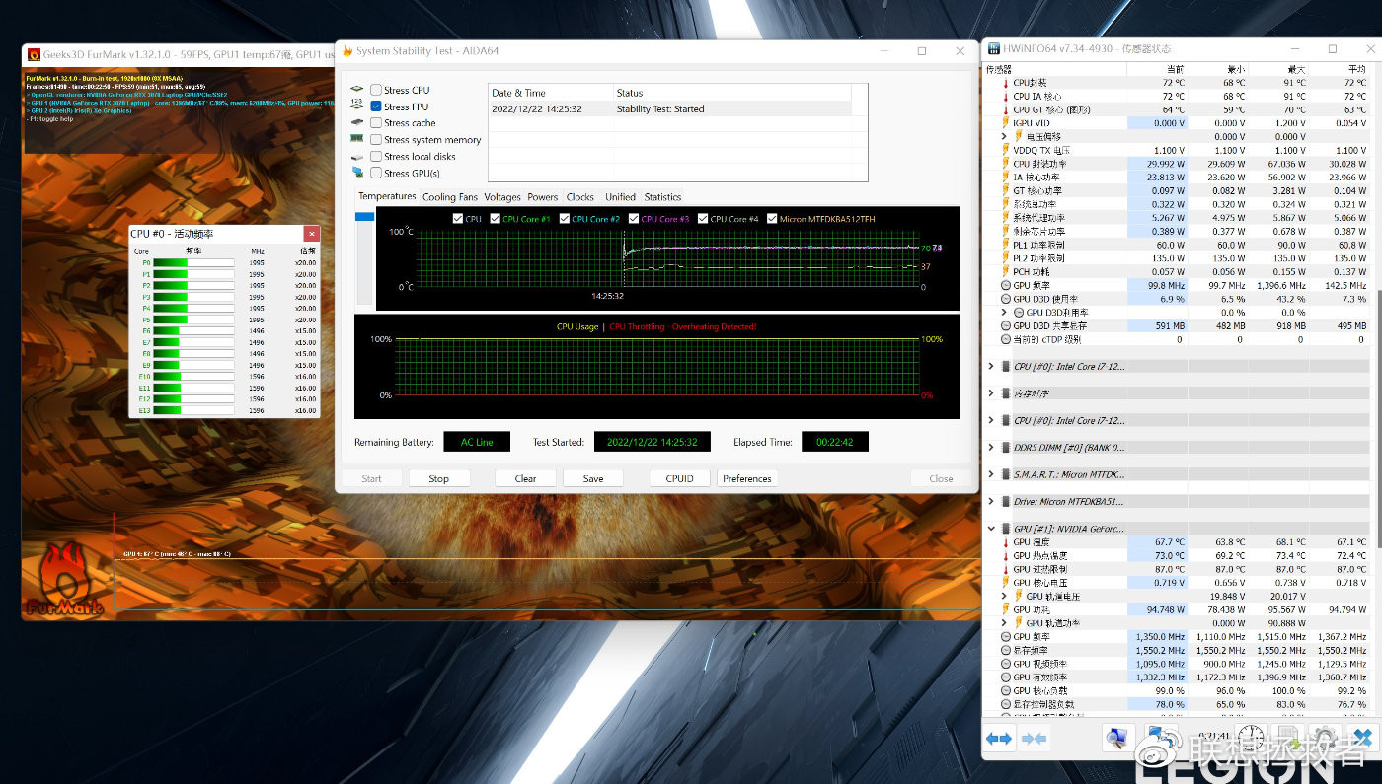Viewport: 1382px width, 784px height.
Task: Toggle CPU Core #1 graph legend checkbox
Action: point(496,219)
